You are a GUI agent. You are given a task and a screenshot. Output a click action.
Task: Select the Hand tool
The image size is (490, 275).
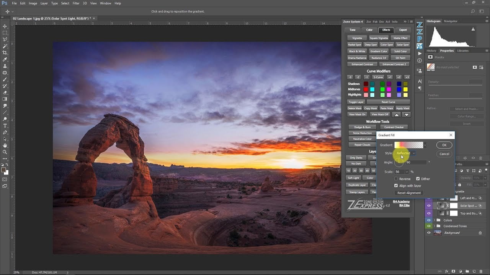[5, 146]
